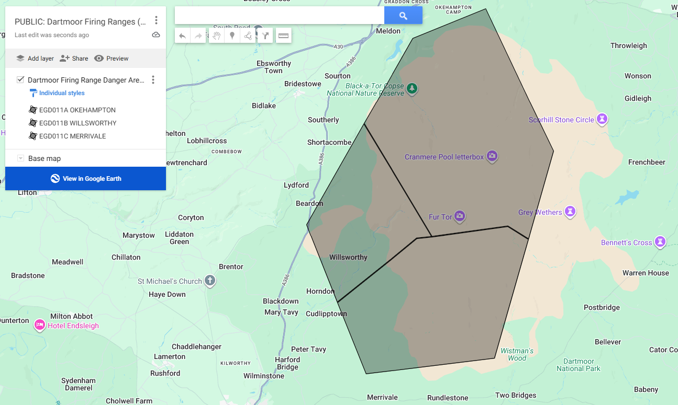
Task: Select the measure distances ruler tool
Action: (283, 36)
